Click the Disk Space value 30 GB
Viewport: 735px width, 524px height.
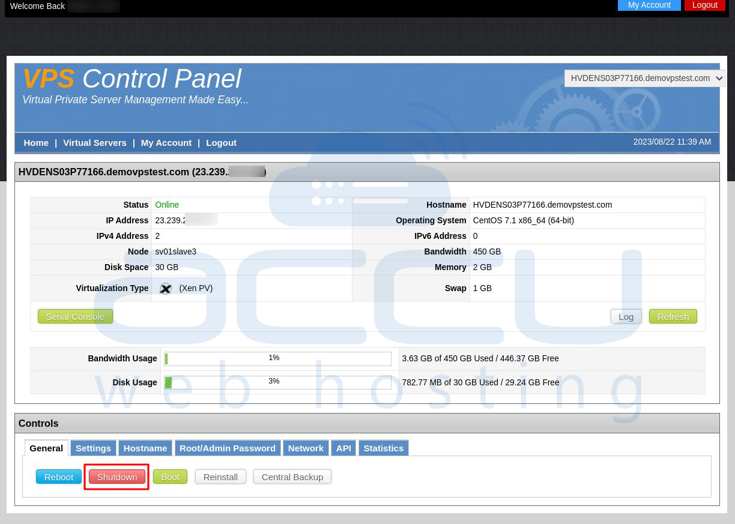click(x=167, y=267)
